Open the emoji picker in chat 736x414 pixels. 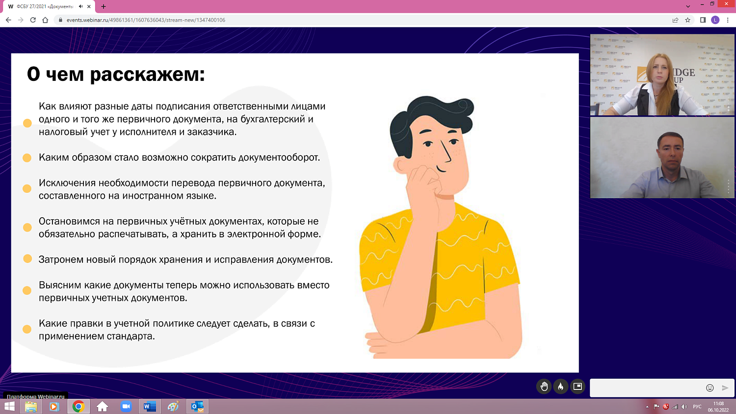[710, 388]
